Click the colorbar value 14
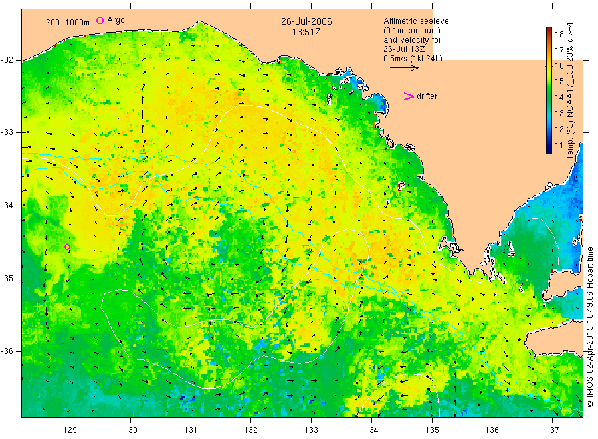This screenshot has height=439, width=598. [x=559, y=97]
